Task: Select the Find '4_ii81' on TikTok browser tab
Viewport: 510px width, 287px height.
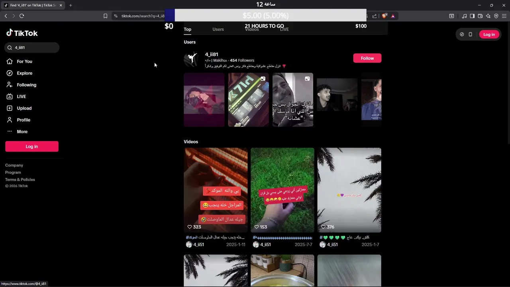Action: point(33,5)
